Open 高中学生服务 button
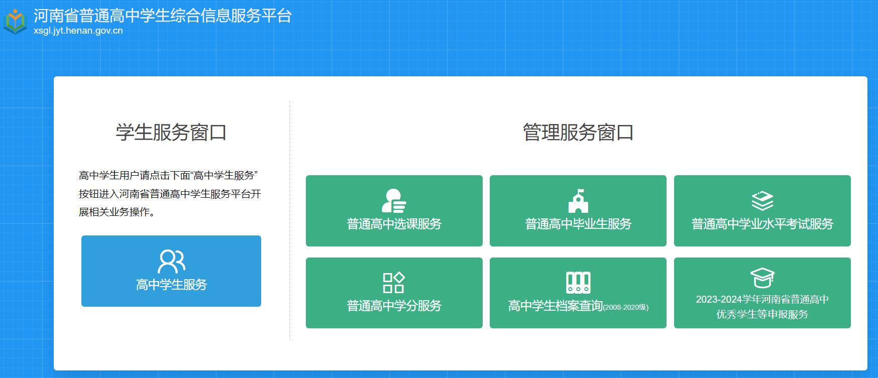This screenshot has width=878, height=378. [x=171, y=271]
